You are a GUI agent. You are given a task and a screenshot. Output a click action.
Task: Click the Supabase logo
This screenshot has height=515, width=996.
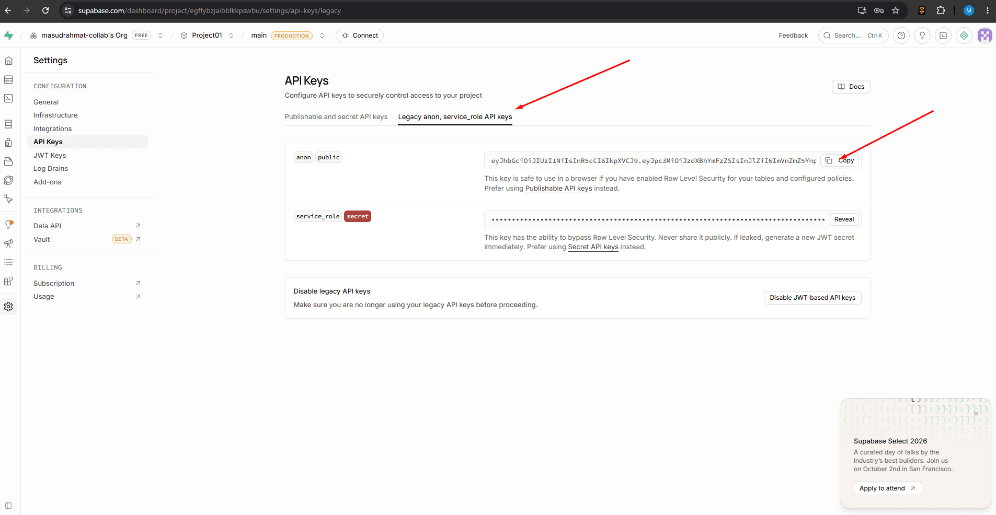[9, 36]
